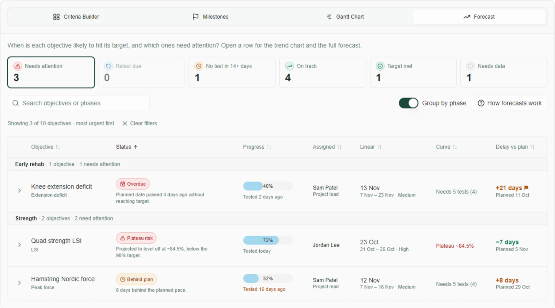555x308 pixels.
Task: Click the Strength phase header
Action: (x=277, y=219)
